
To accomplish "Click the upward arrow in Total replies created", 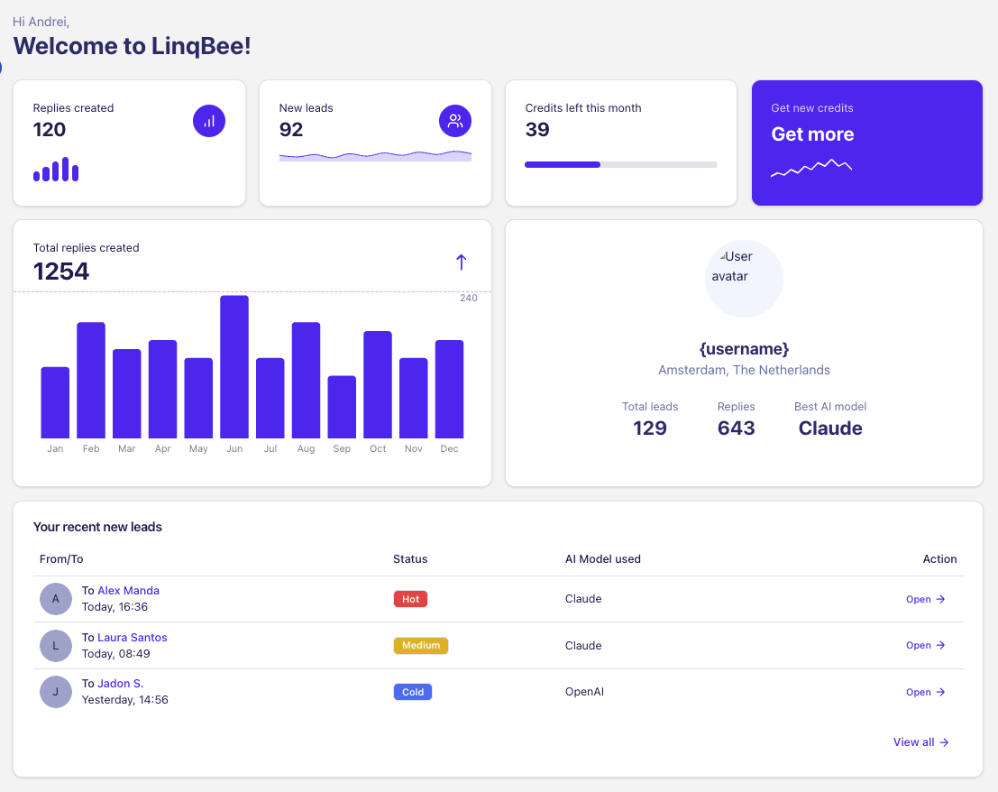I will 461,262.
